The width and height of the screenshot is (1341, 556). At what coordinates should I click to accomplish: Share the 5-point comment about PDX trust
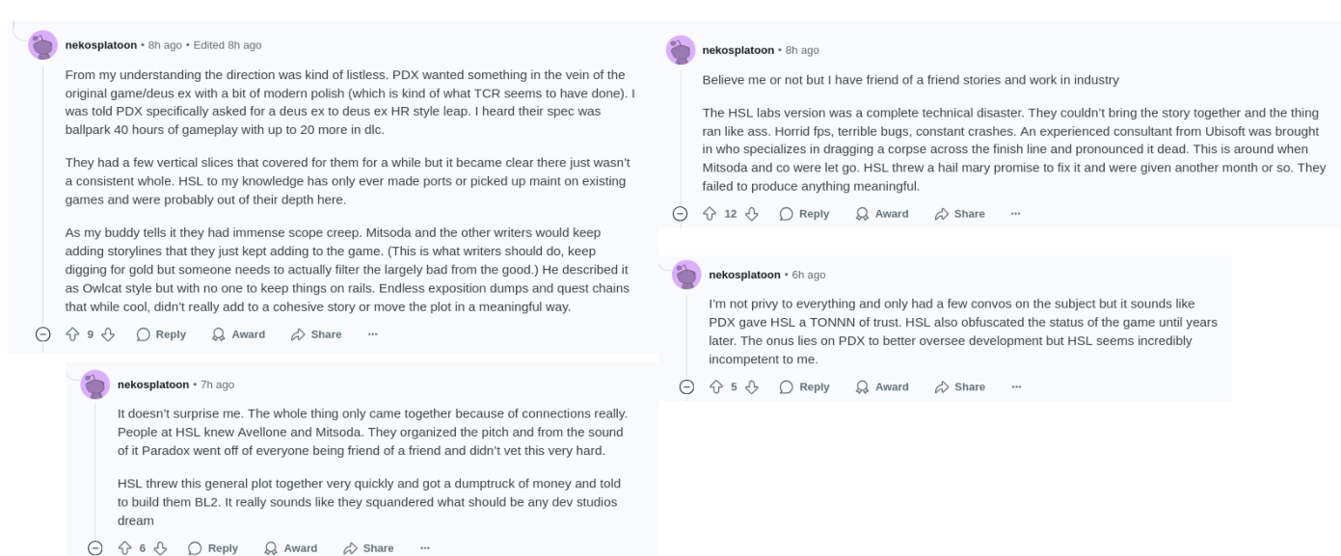tap(959, 387)
